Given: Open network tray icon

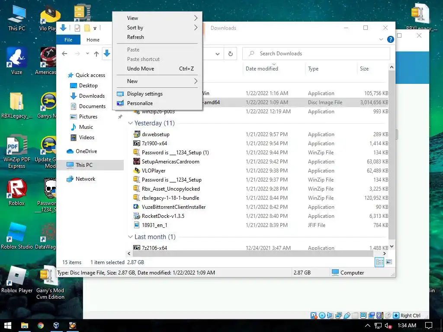Looking at the screenshot, I should point(378,326).
